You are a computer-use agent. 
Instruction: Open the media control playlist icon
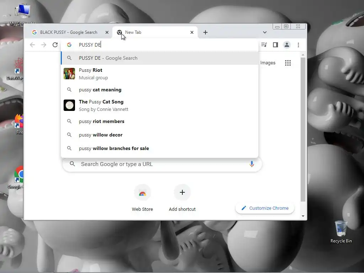click(264, 45)
